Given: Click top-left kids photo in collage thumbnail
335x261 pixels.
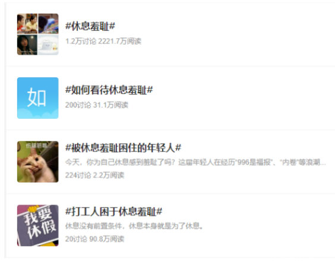Looking at the screenshot, I should pos(27,24).
